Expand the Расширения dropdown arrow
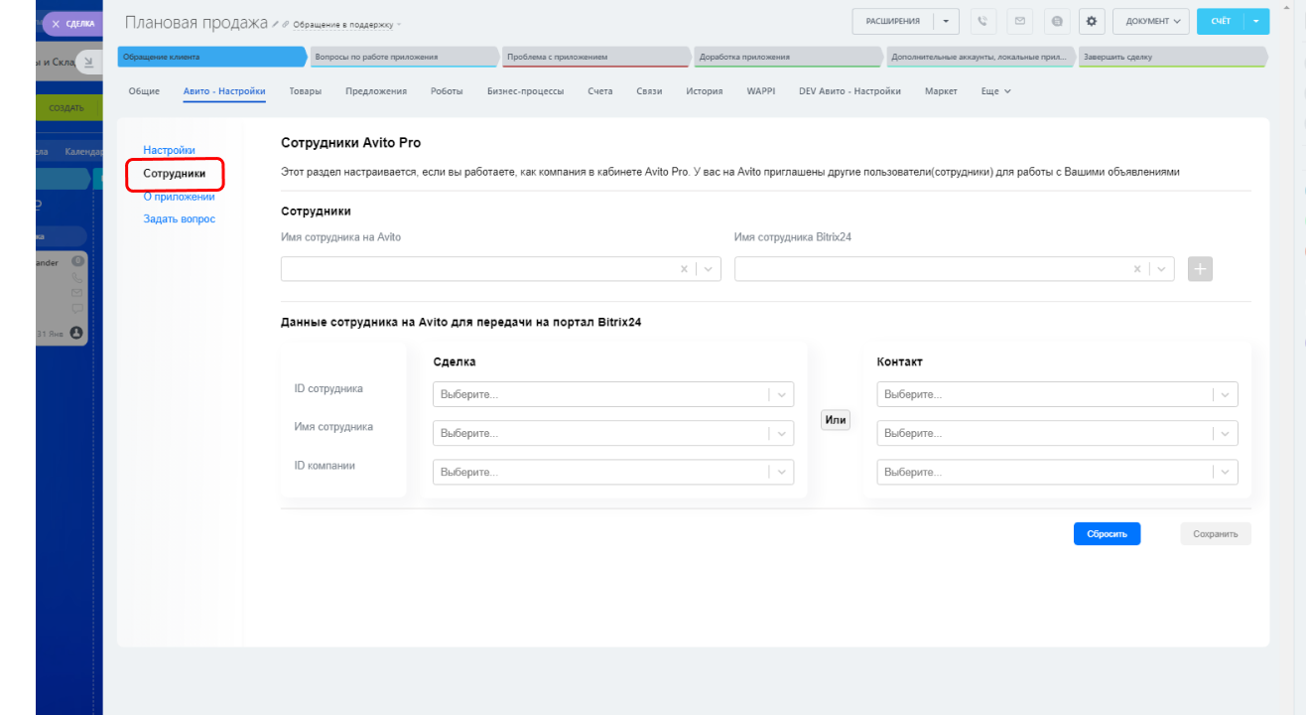The height and width of the screenshot is (715, 1306). click(947, 21)
